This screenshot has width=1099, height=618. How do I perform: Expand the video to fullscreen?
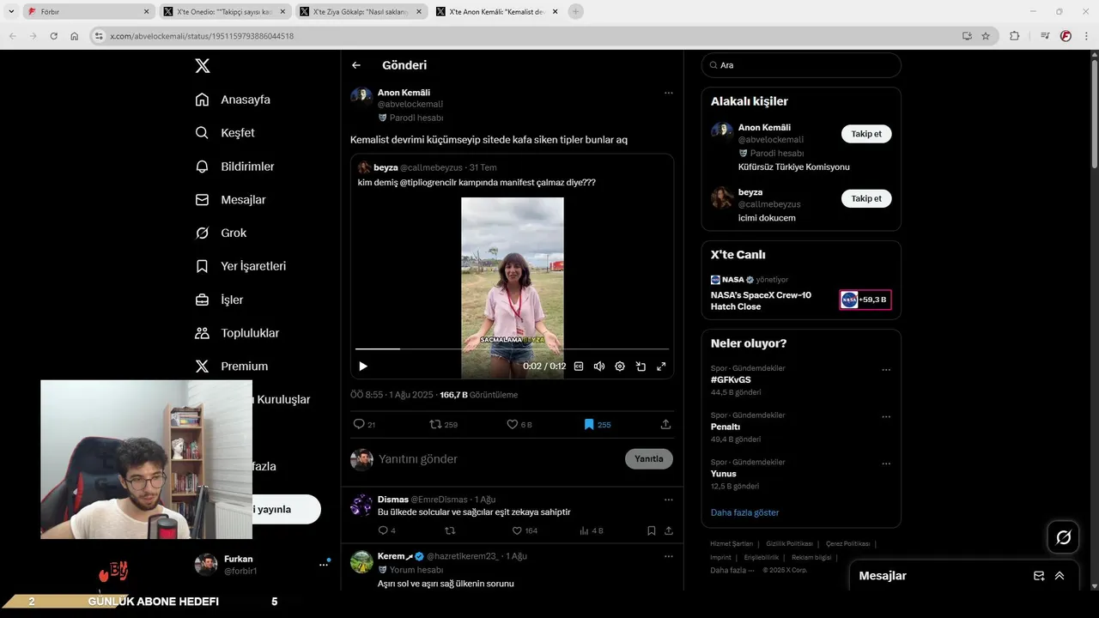click(661, 367)
